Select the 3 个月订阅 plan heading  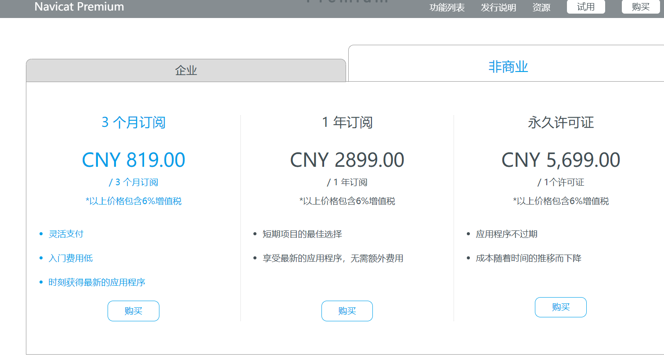[134, 122]
